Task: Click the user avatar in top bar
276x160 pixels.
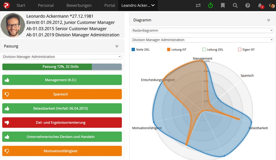Action: point(272,6)
